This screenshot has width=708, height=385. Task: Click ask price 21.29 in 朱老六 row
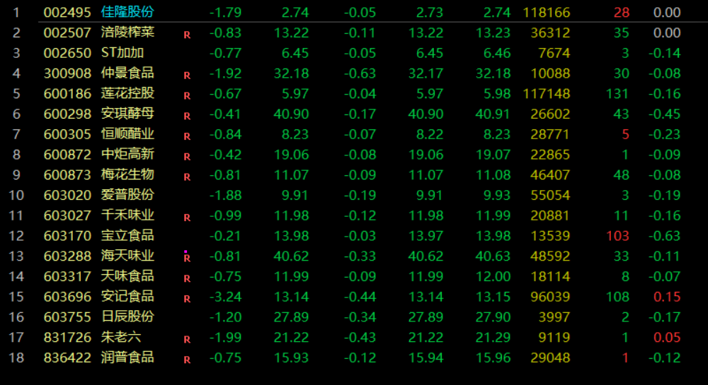493,337
